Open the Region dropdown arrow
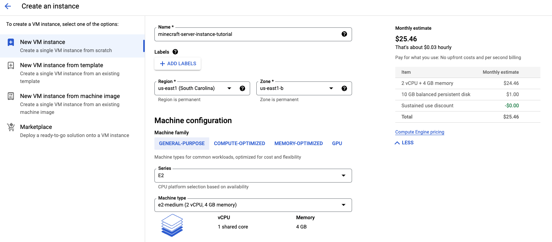The height and width of the screenshot is (242, 552). 229,88
